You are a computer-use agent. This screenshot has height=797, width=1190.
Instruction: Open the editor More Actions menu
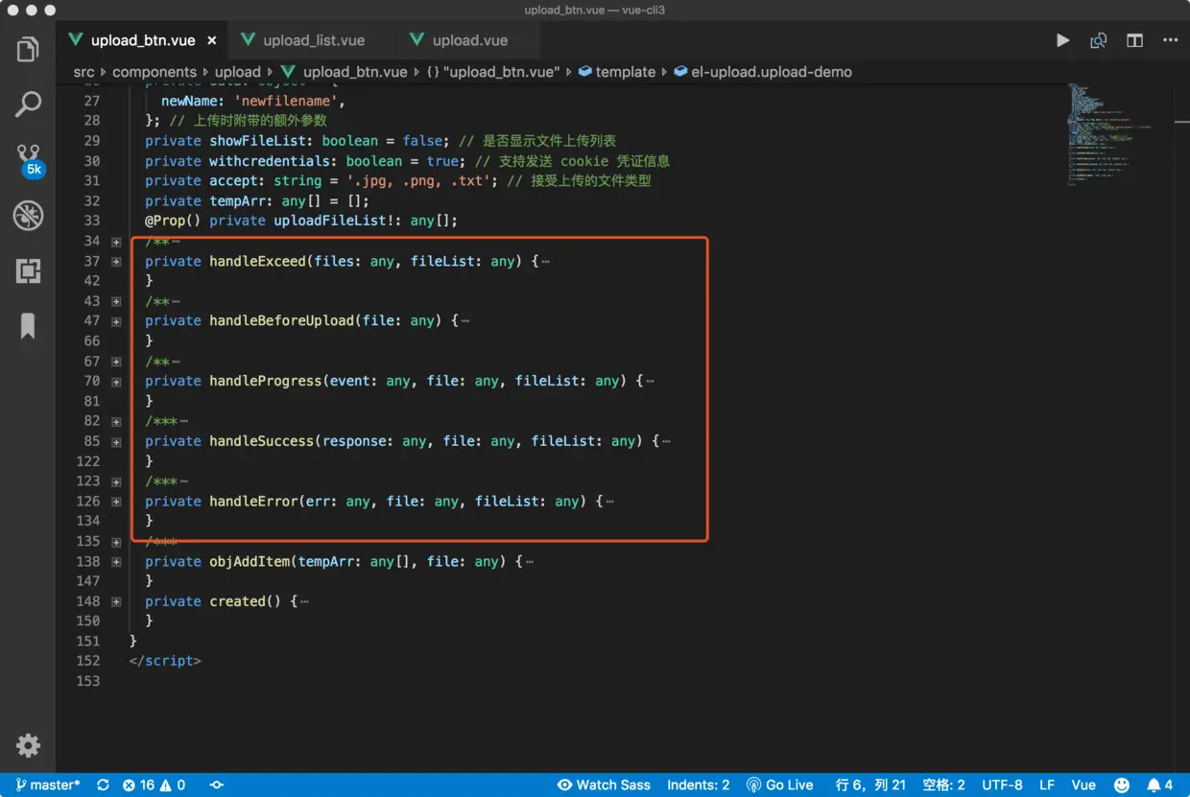point(1170,40)
